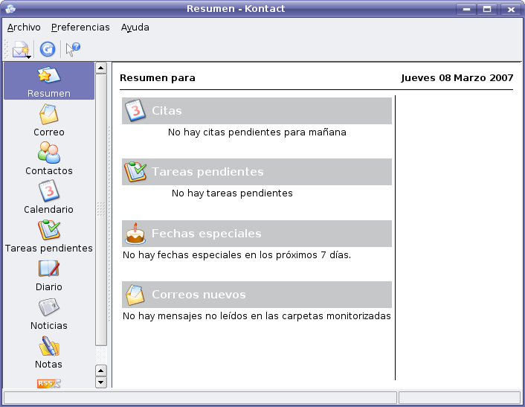Click the Kontact window menu icon in title bar
The height and width of the screenshot is (407, 525).
click(x=10, y=9)
